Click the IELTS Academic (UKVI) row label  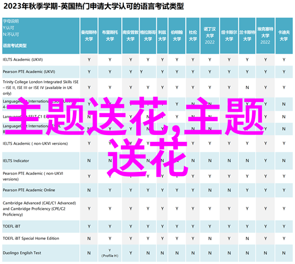tap(24, 59)
